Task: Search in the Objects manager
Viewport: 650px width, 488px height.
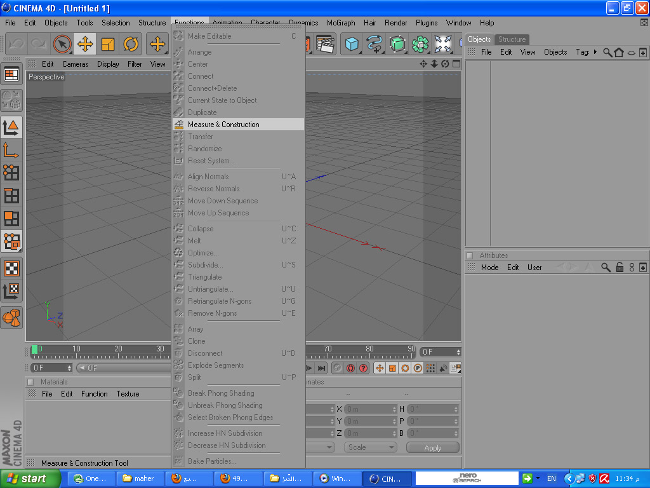Action: pos(607,52)
